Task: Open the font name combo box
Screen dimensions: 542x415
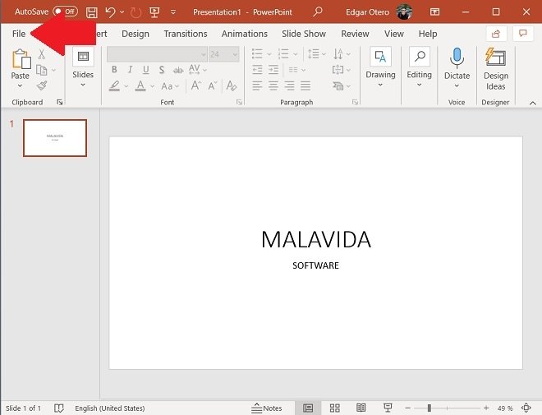Action: 157,54
